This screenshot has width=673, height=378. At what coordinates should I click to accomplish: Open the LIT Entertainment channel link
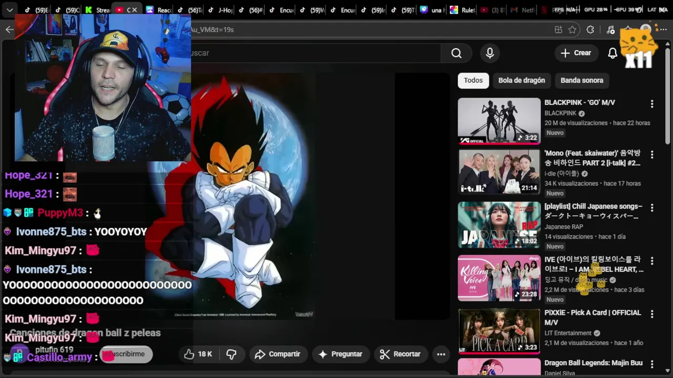[x=568, y=333]
